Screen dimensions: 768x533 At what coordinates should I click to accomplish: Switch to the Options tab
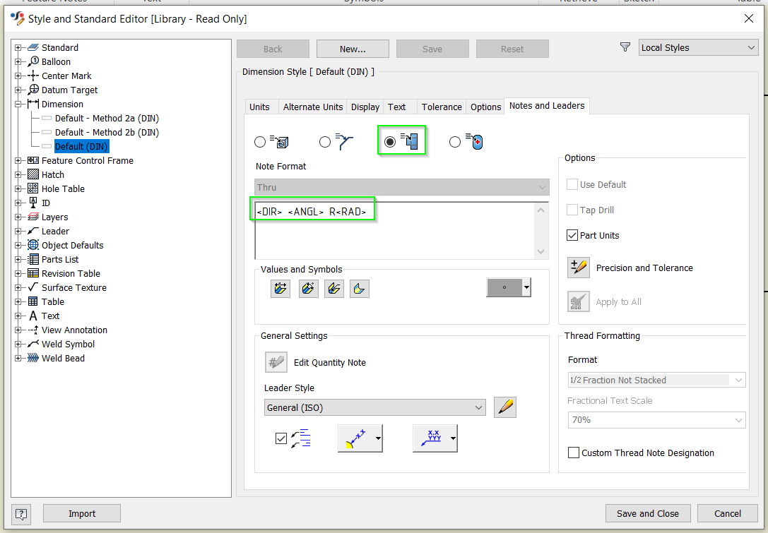coord(486,107)
